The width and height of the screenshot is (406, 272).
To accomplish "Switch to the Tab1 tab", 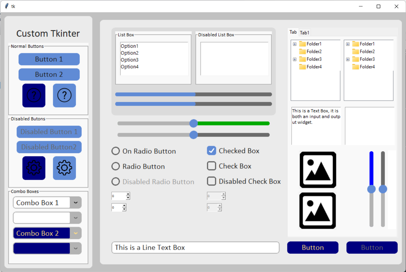I will [304, 32].
